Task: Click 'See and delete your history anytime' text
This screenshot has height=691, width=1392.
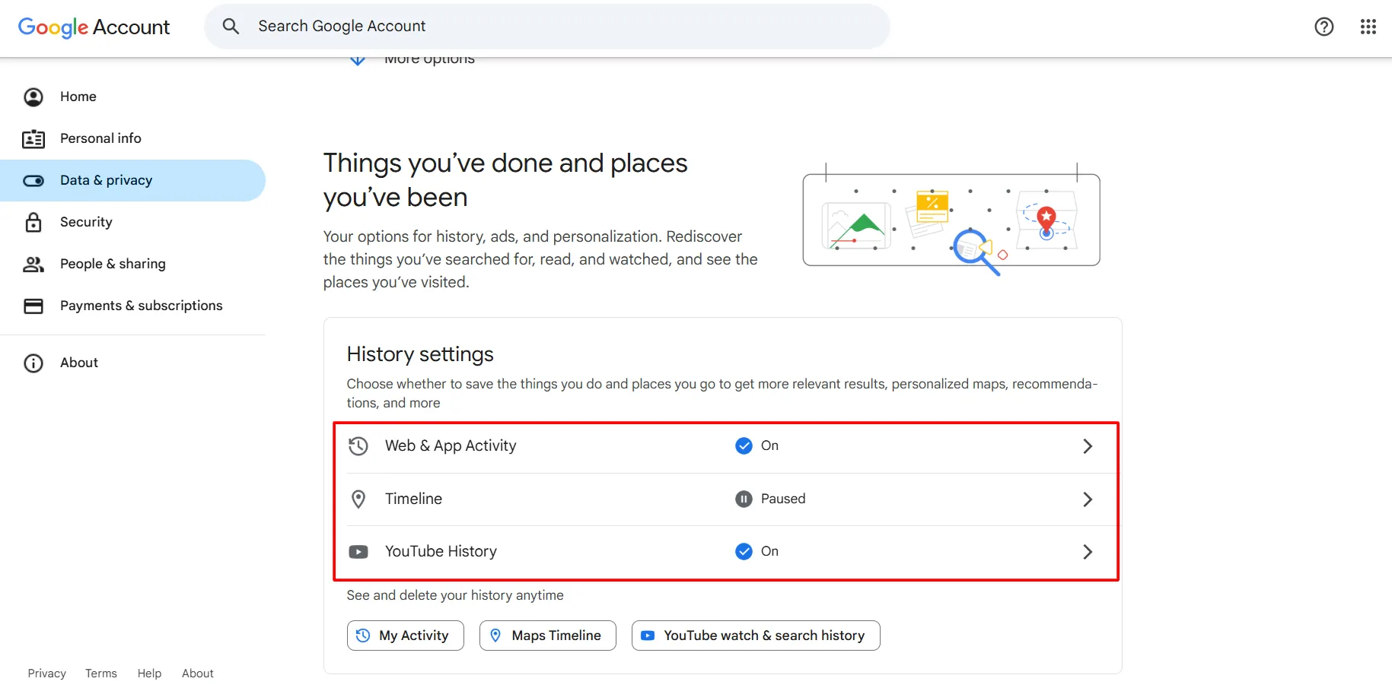Action: [455, 595]
